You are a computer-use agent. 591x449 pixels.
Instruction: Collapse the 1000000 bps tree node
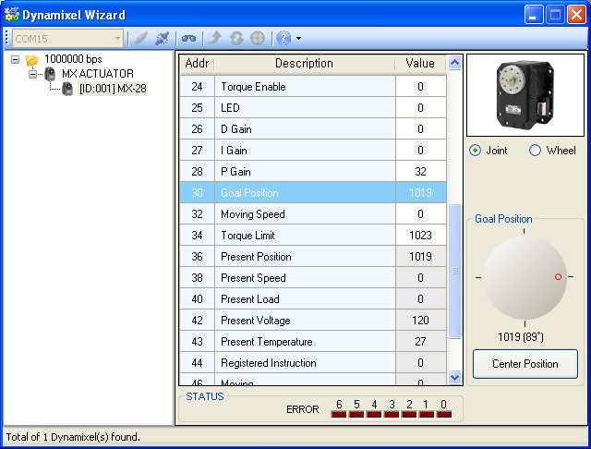[15, 59]
